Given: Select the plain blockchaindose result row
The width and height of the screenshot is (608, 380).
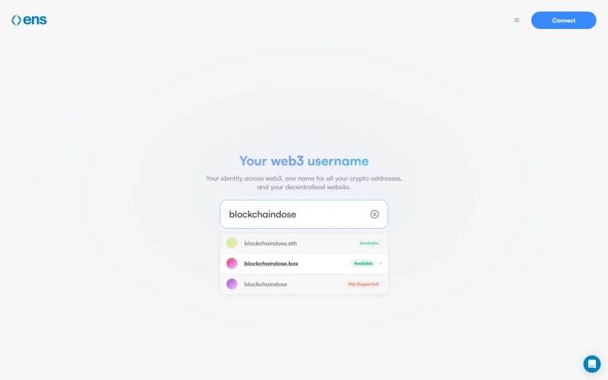Looking at the screenshot, I should 303,284.
